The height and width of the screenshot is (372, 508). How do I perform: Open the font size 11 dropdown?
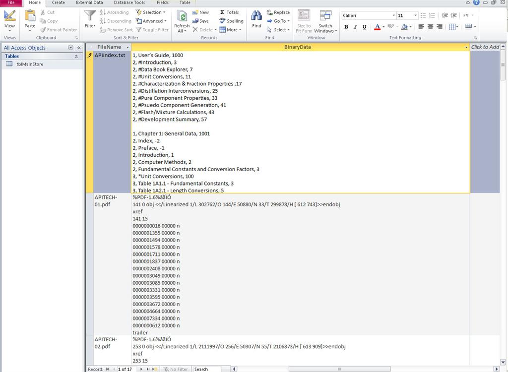click(415, 15)
